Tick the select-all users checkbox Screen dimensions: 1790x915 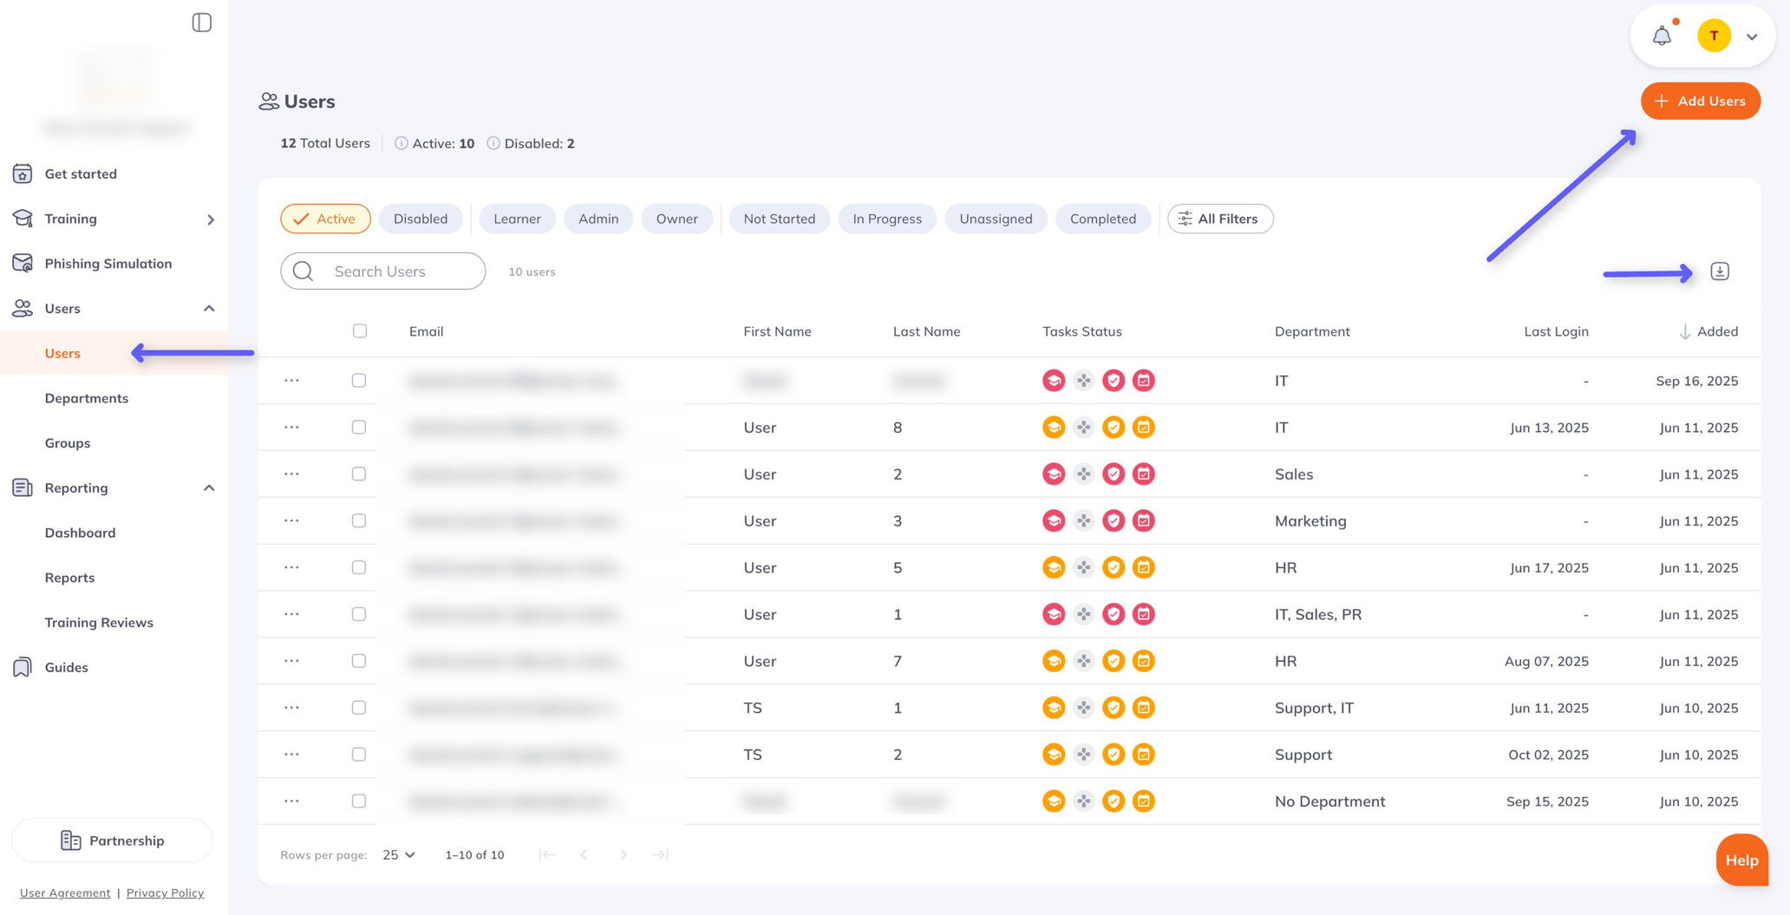tap(360, 331)
